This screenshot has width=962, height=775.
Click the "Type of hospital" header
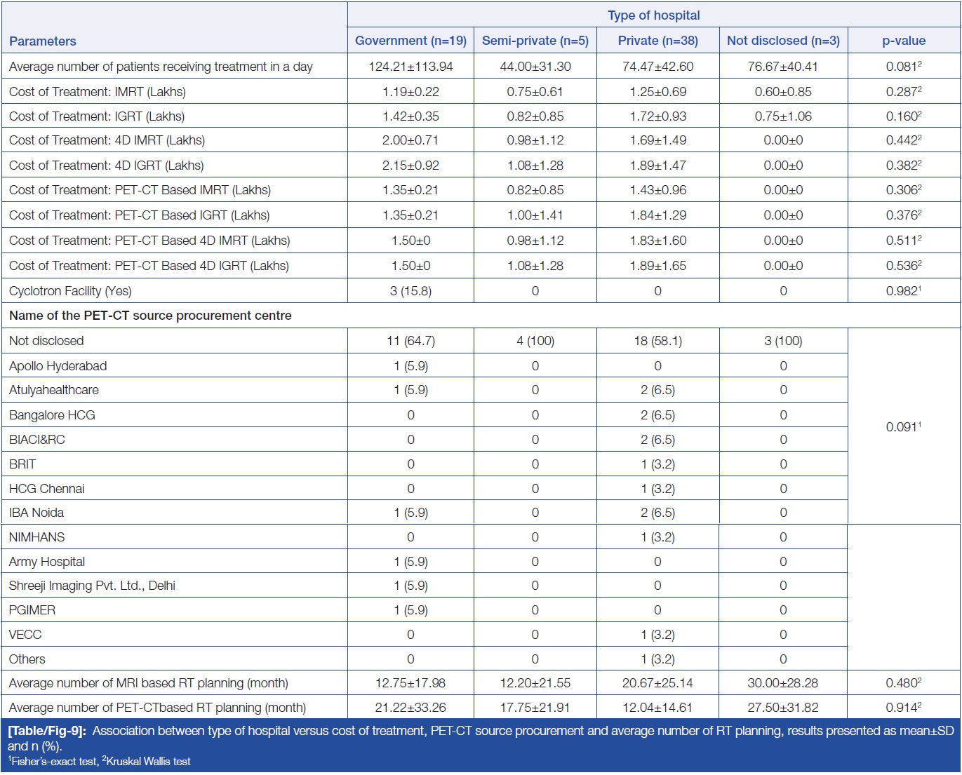pos(653,15)
